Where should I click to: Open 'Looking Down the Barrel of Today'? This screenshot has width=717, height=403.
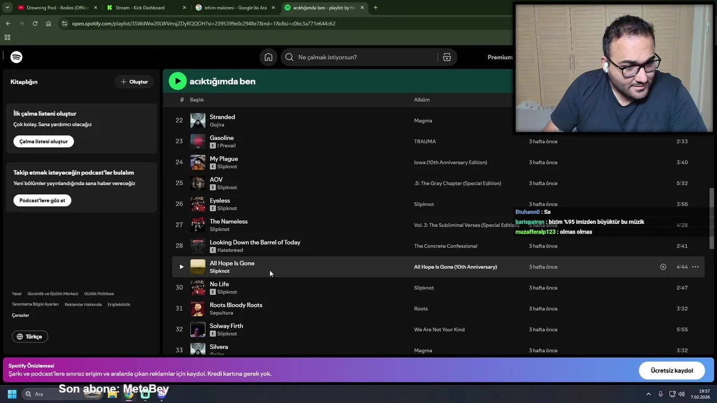255,242
